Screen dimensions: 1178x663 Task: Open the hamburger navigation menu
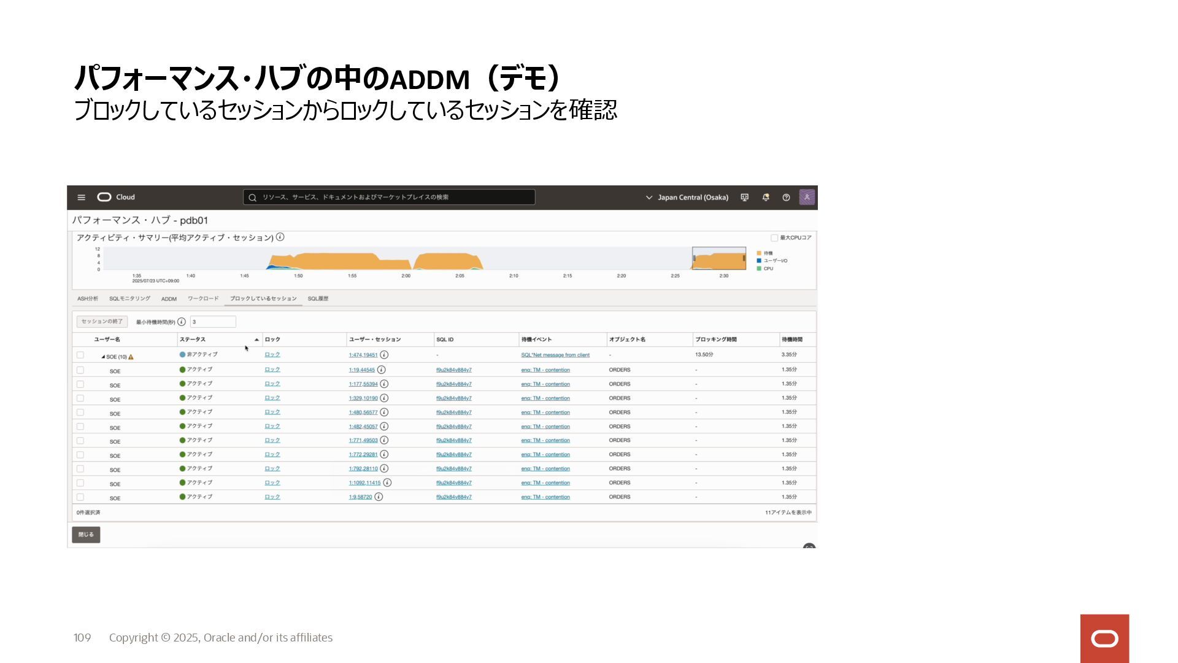81,198
